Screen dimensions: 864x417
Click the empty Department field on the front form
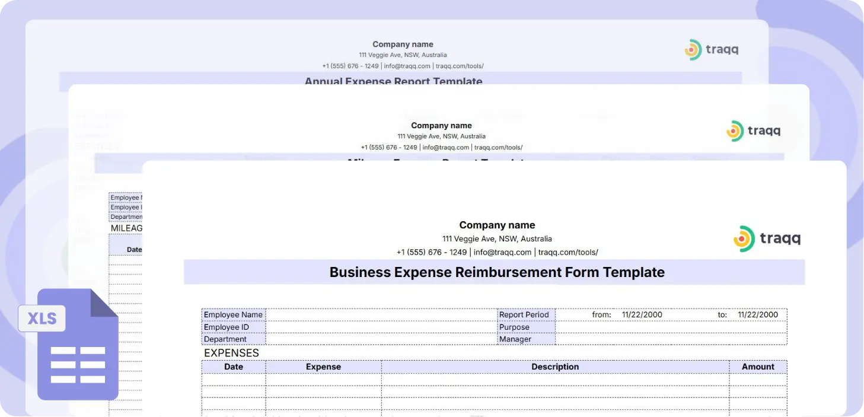381,339
